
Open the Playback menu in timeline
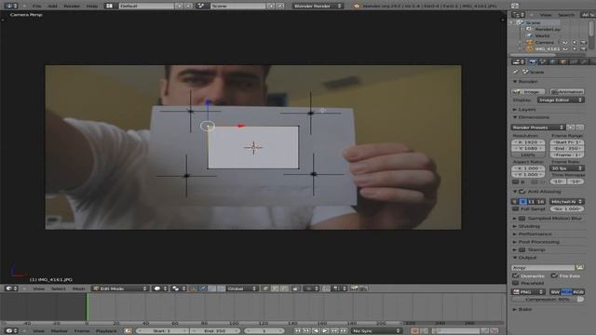coord(106,331)
